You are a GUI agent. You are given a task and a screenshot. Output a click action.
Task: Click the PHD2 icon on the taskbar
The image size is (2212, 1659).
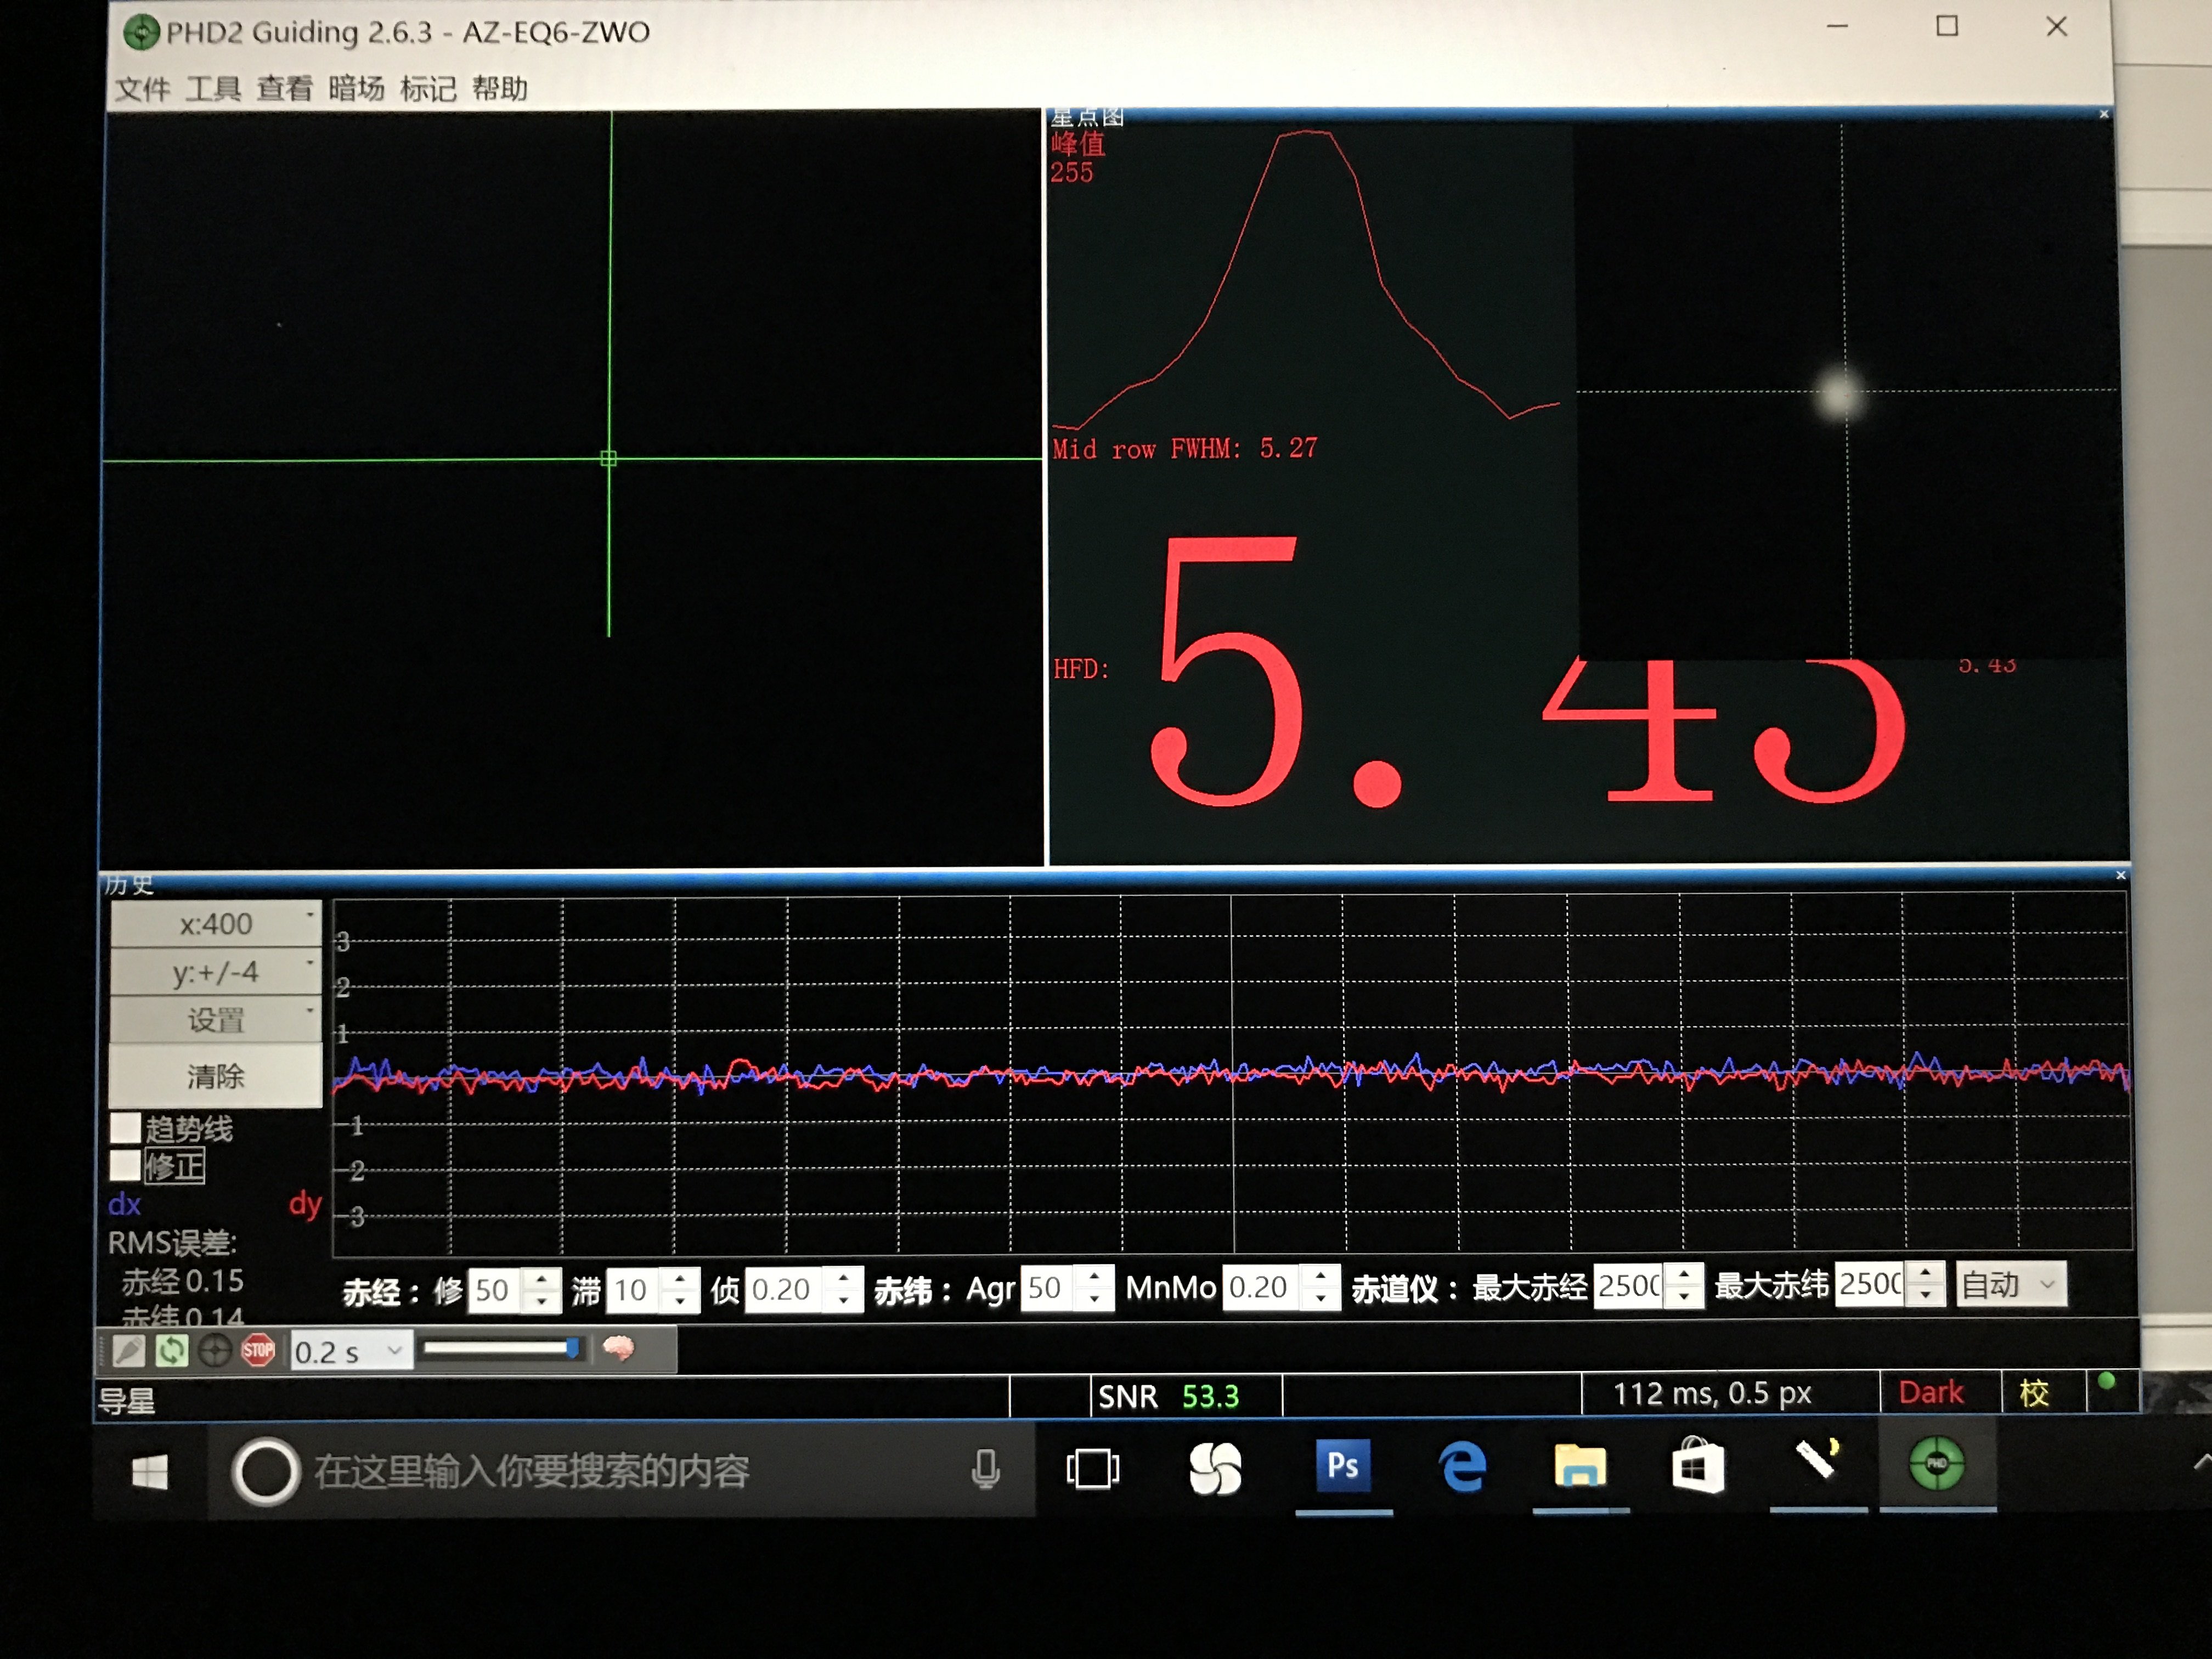pos(1937,1464)
